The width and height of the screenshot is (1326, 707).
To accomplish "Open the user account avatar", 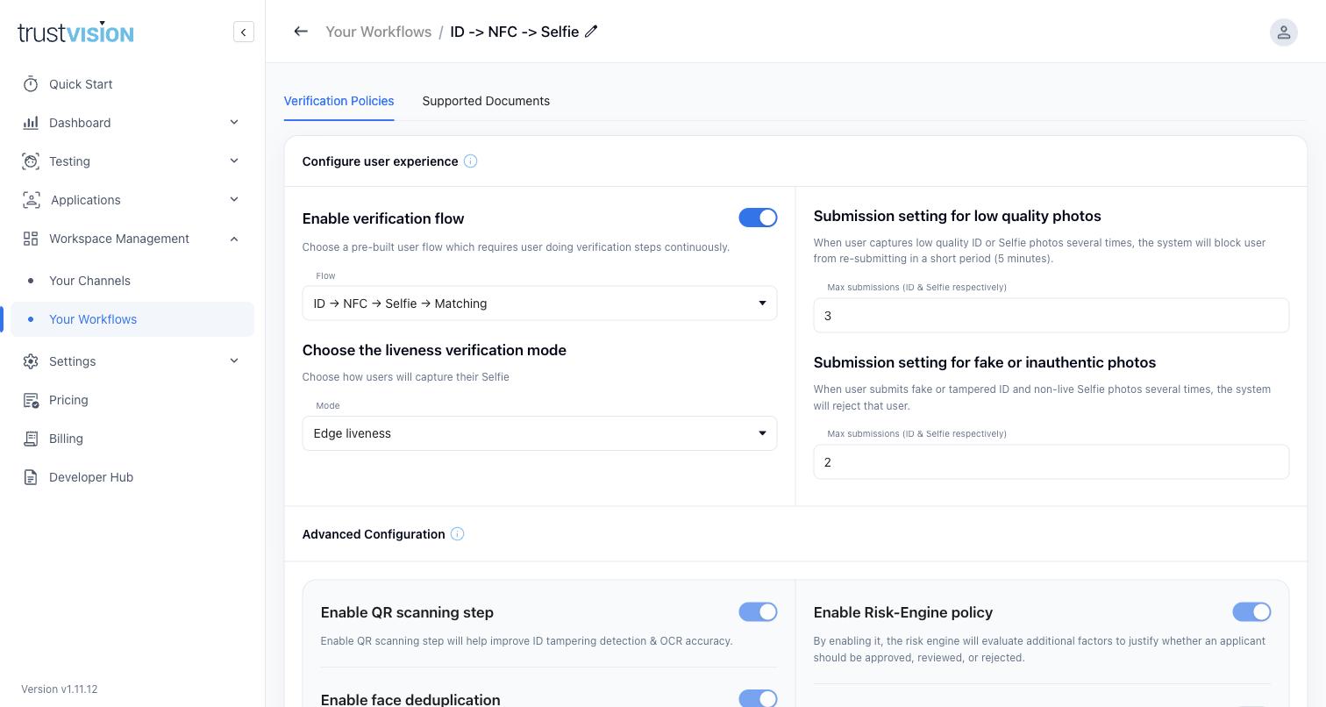I will coord(1283,32).
